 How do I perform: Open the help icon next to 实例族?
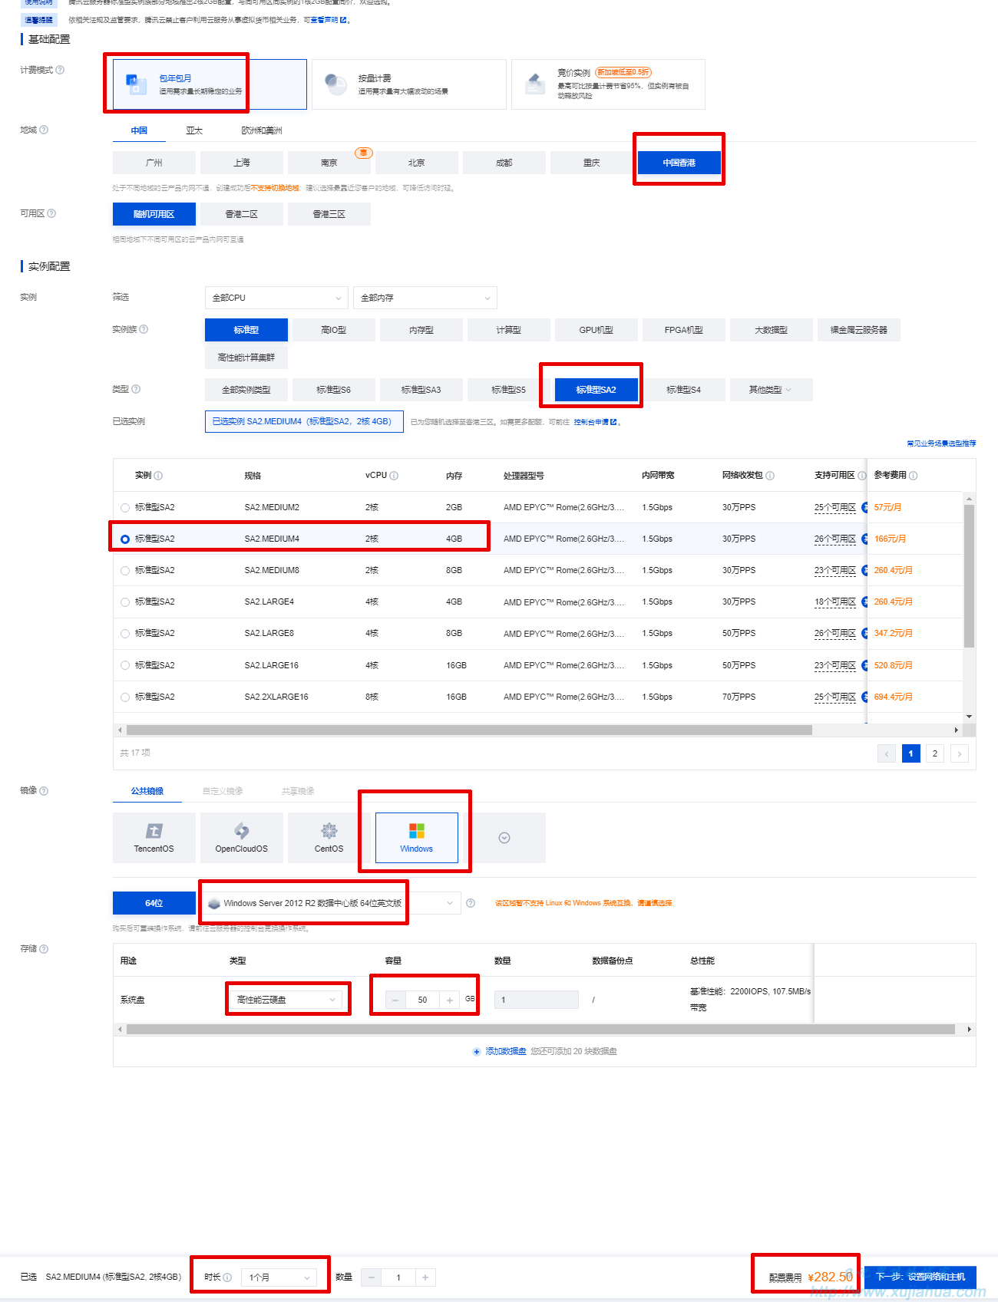(144, 329)
